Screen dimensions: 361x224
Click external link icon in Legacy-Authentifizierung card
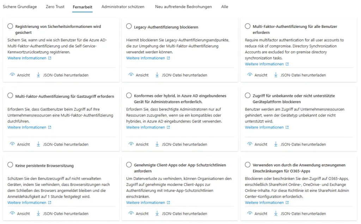pyautogui.click(x=169, y=58)
